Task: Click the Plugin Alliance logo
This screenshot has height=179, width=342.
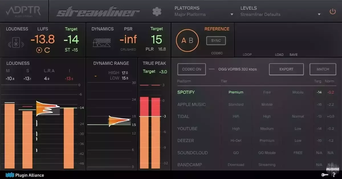Action: [x=25, y=175]
